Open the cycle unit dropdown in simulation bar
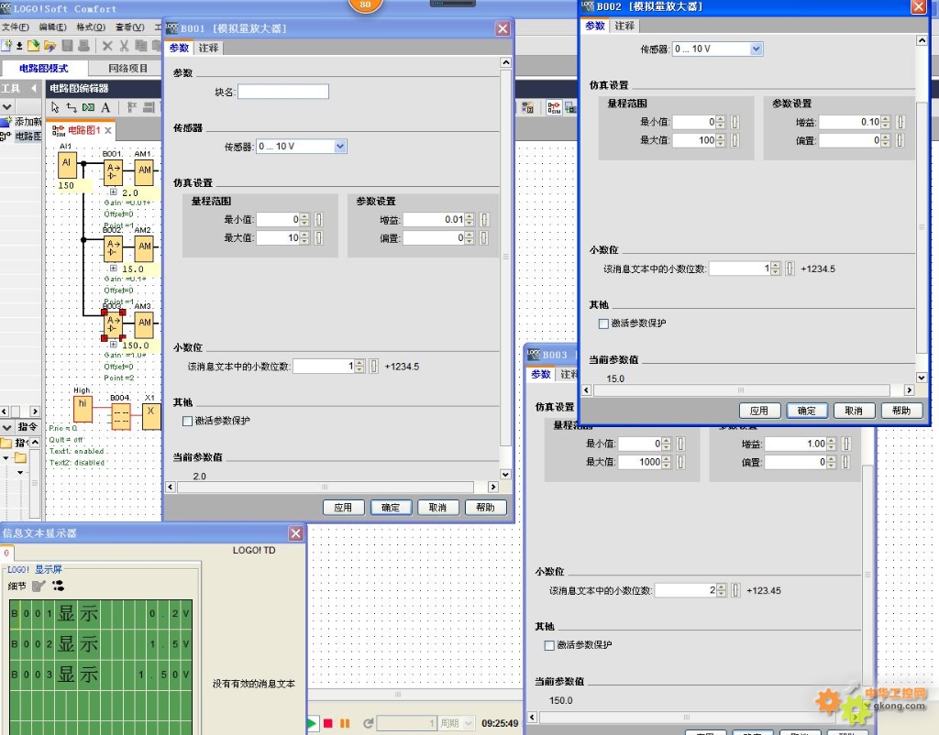Screen dimensions: 939x735 (x=469, y=723)
